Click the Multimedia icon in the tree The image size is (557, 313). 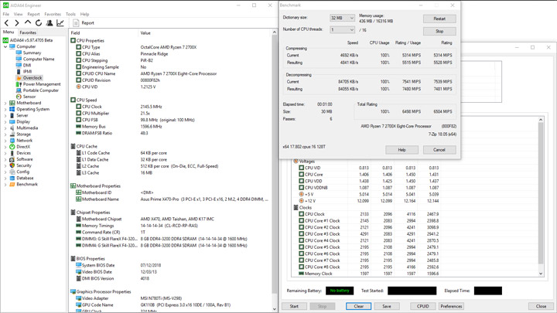[12, 128]
